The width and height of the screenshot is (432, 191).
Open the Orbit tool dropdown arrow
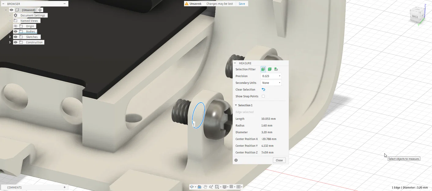point(196,187)
